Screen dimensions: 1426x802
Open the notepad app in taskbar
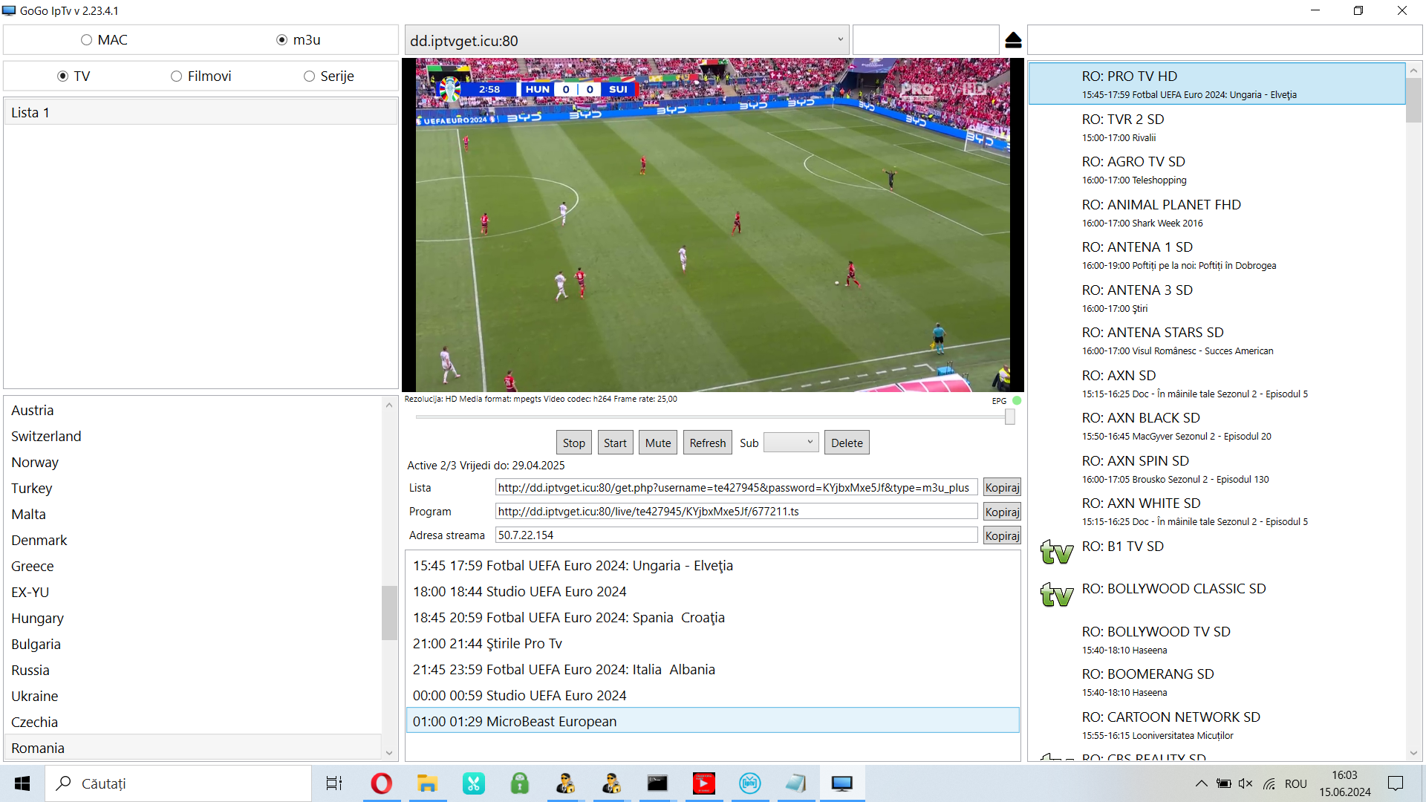[x=795, y=783]
